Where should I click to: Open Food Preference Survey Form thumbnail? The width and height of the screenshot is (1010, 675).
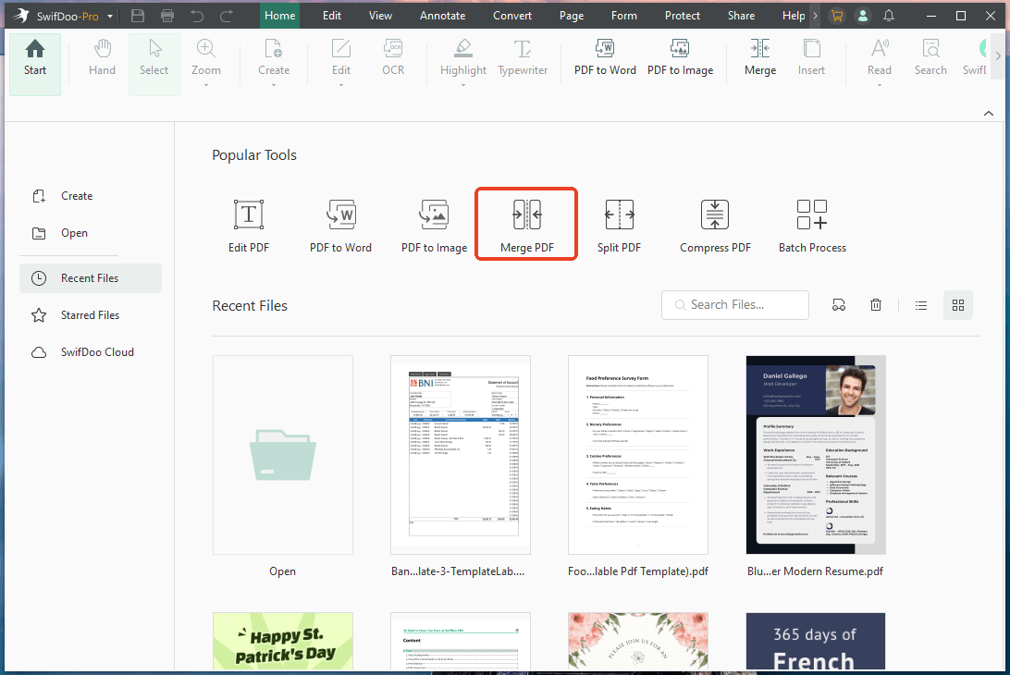pyautogui.click(x=637, y=455)
